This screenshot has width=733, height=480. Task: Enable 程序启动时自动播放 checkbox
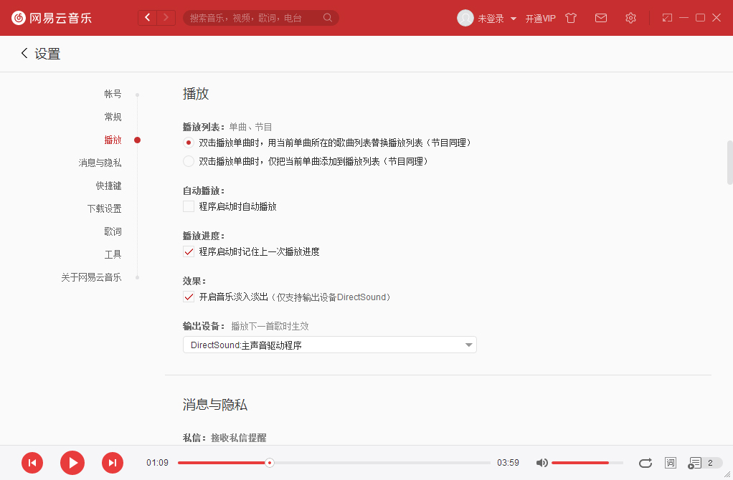(188, 206)
